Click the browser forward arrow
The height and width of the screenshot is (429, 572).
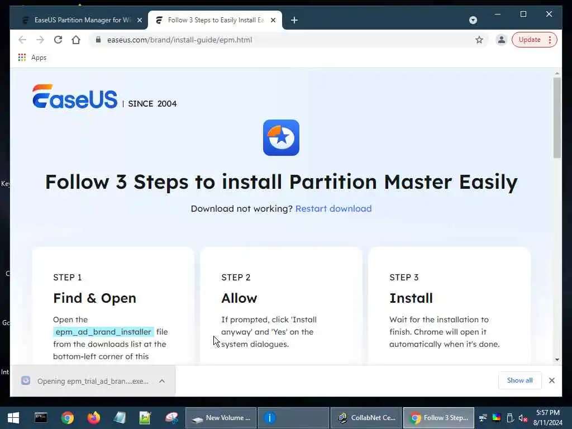40,40
